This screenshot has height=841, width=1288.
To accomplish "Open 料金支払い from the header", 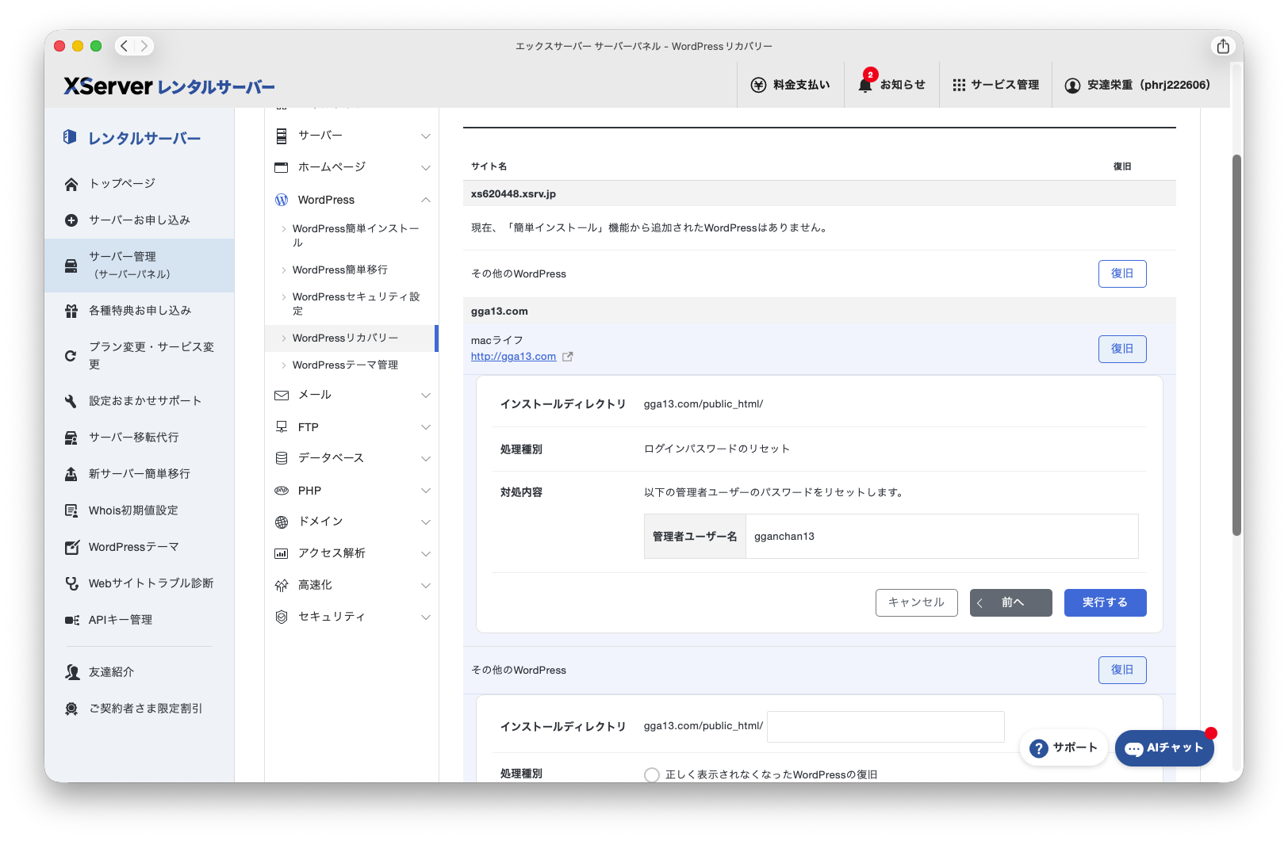I will click(x=791, y=85).
